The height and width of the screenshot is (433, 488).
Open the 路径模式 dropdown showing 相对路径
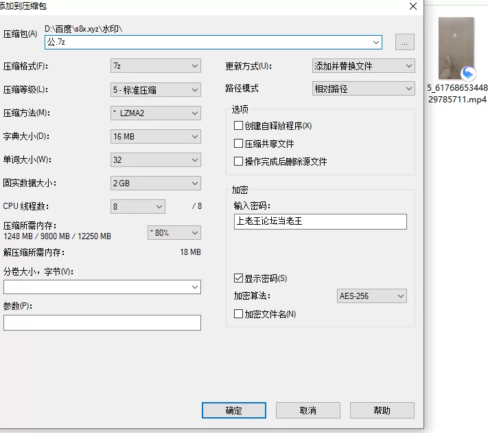pos(364,89)
